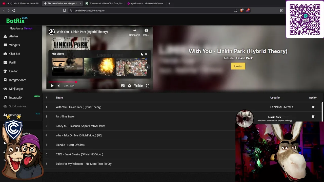The height and width of the screenshot is (182, 324).
Task: Click the song list scrollbar
Action: 322,112
